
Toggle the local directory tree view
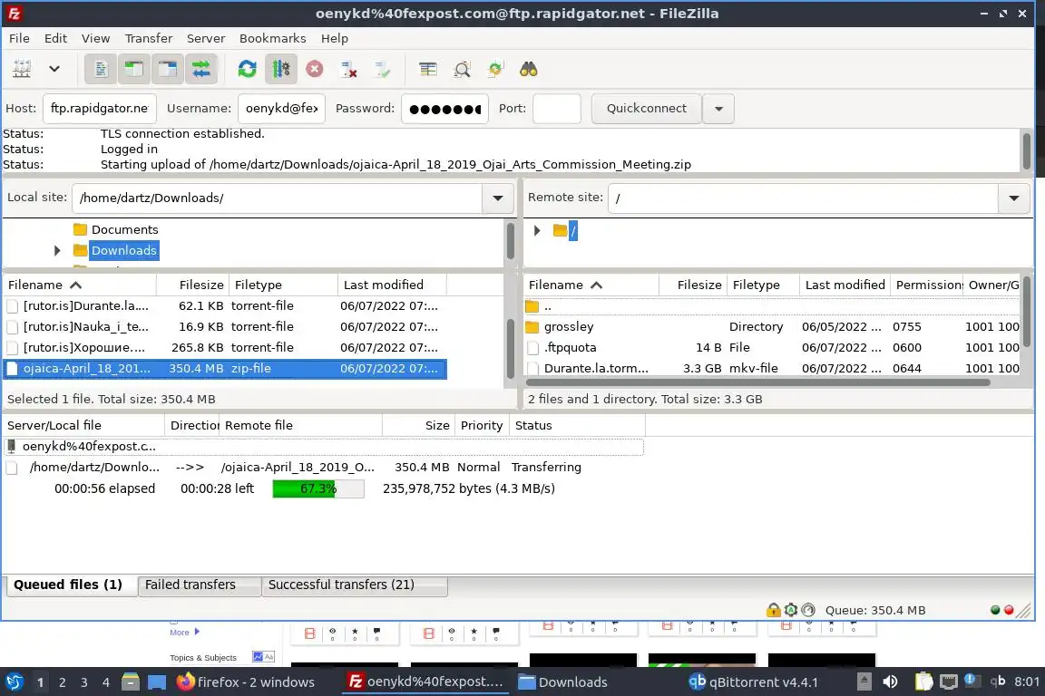[x=134, y=69]
